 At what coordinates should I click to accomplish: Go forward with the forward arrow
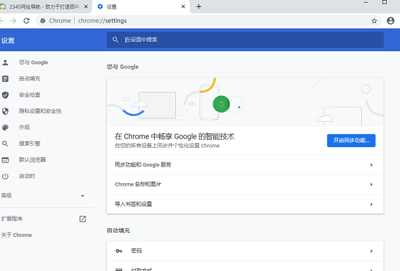13,21
